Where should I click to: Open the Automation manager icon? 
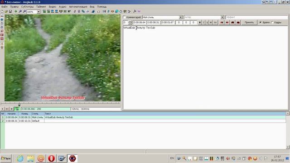pos(93,11)
